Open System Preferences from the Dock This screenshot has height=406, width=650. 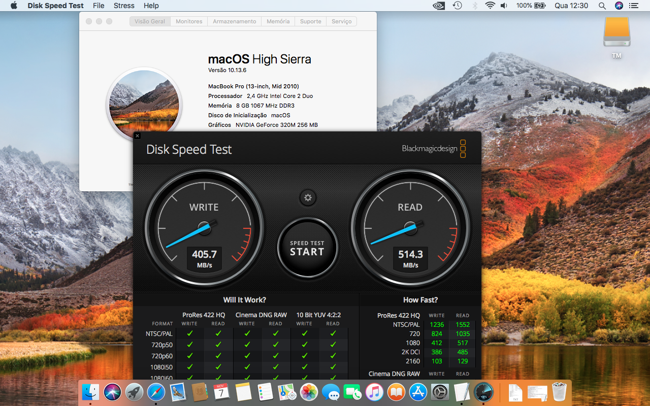click(440, 392)
